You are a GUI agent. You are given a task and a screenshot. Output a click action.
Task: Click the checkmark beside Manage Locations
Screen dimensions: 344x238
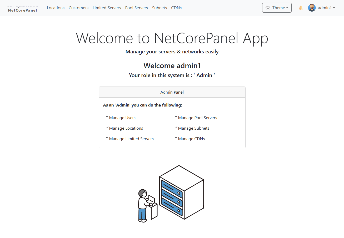(x=107, y=127)
